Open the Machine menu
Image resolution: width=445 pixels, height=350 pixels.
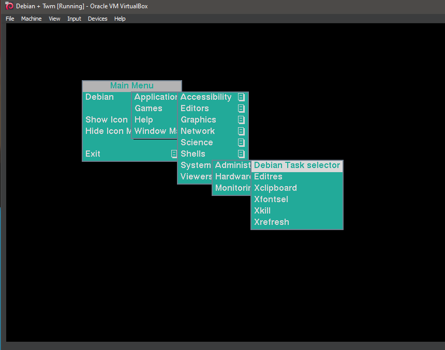(x=31, y=19)
